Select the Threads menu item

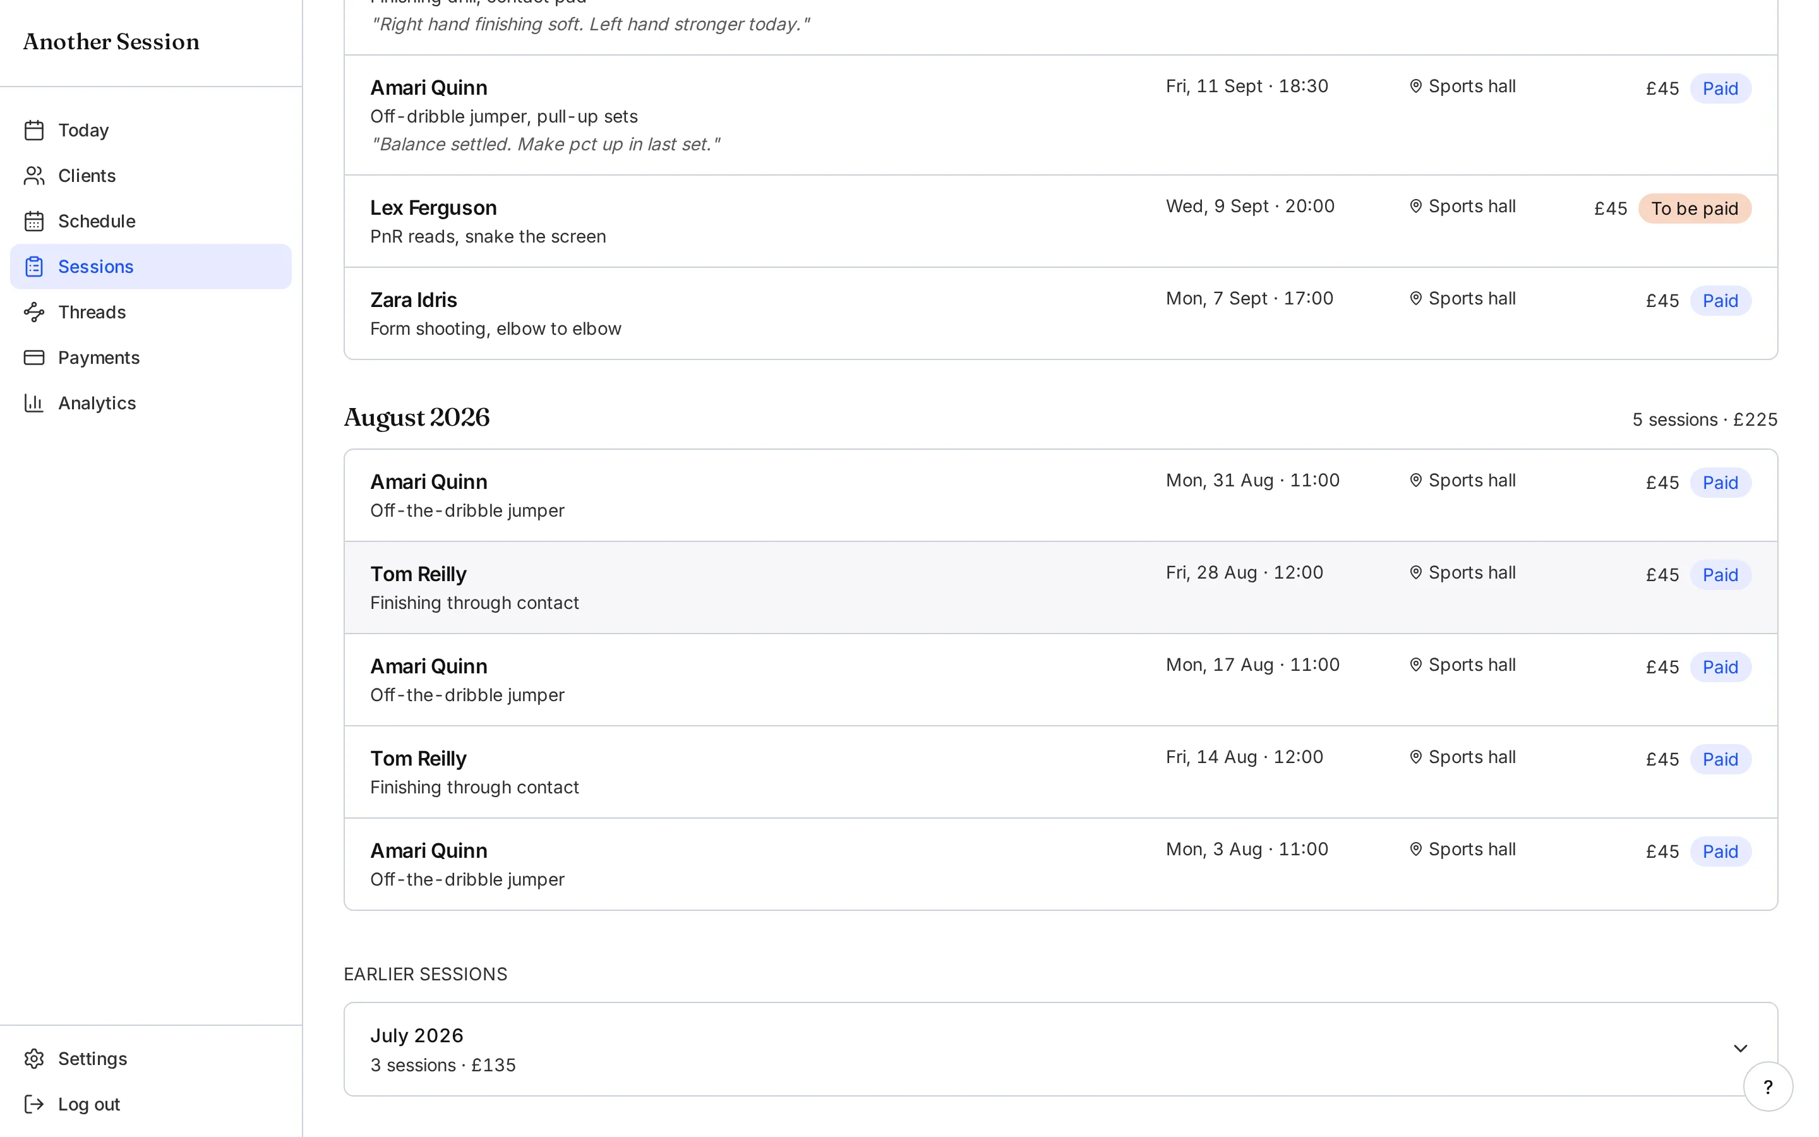point(150,312)
